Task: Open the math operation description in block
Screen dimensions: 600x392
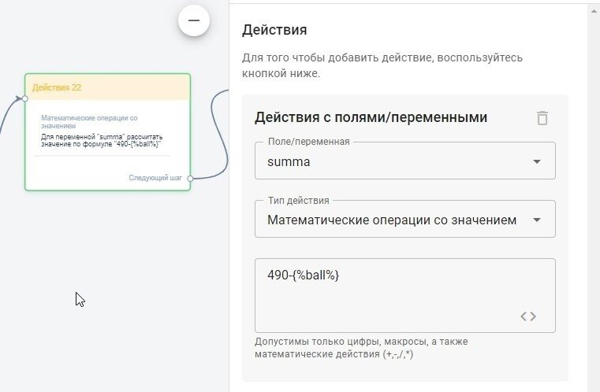Action: pyautogui.click(x=89, y=122)
